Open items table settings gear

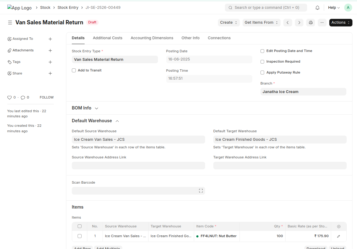point(339,227)
